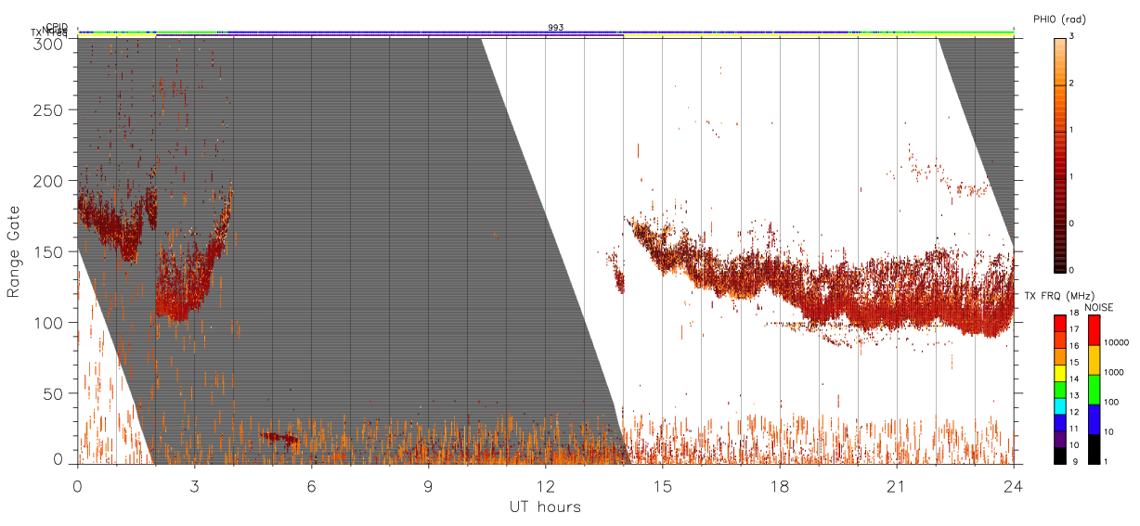Click the "17" label in TX FRQ legend
The width and height of the screenshot is (1140, 526).
click(1074, 331)
